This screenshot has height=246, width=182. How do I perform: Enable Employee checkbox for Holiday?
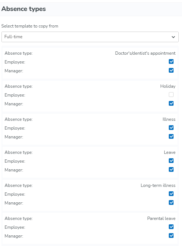click(171, 95)
